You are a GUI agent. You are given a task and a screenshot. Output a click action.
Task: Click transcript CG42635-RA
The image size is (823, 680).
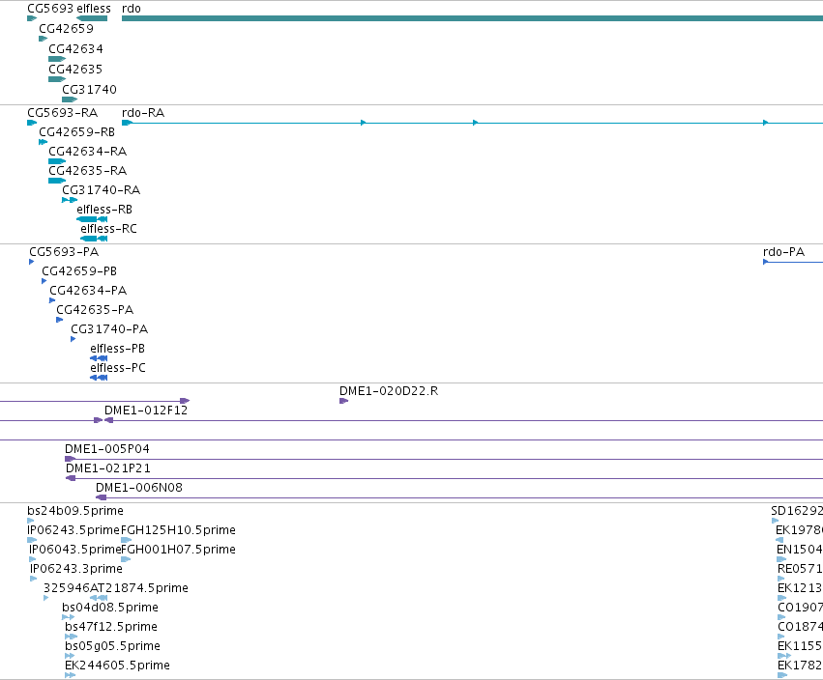88,171
